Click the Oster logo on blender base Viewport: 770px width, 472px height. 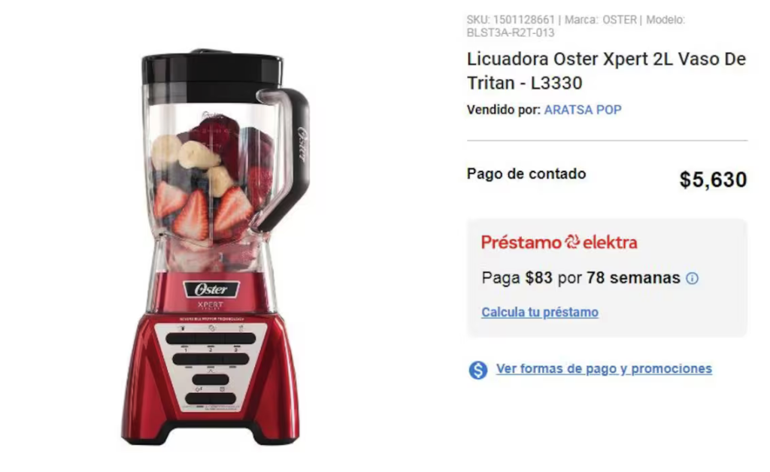tap(211, 289)
